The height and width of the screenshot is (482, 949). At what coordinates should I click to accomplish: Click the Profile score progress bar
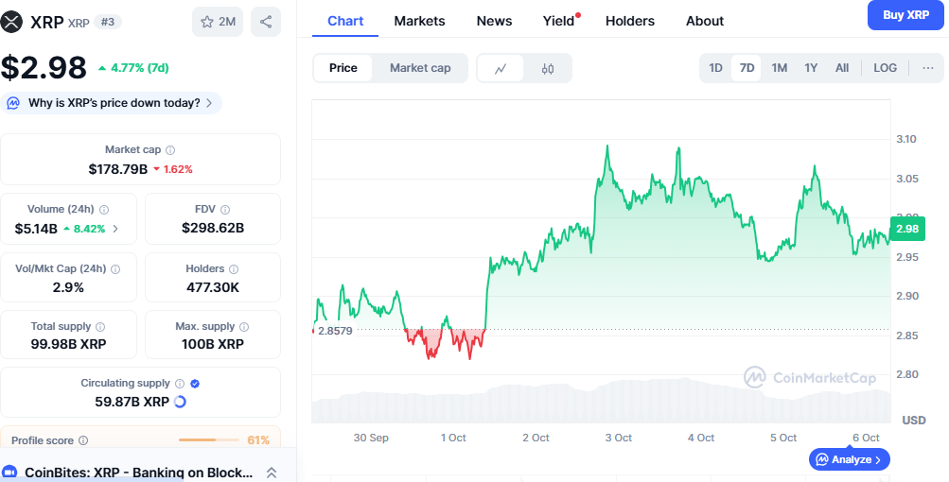[x=208, y=440]
